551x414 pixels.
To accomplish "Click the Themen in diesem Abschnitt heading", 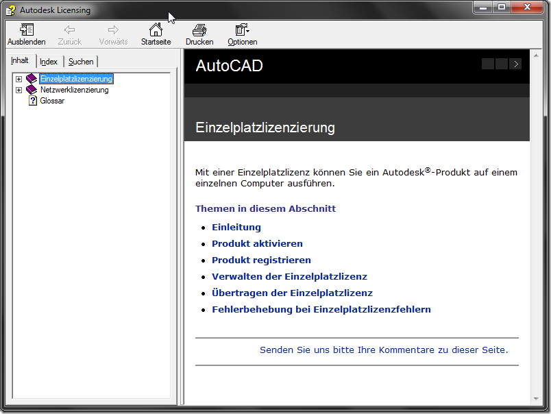I will [x=265, y=209].
